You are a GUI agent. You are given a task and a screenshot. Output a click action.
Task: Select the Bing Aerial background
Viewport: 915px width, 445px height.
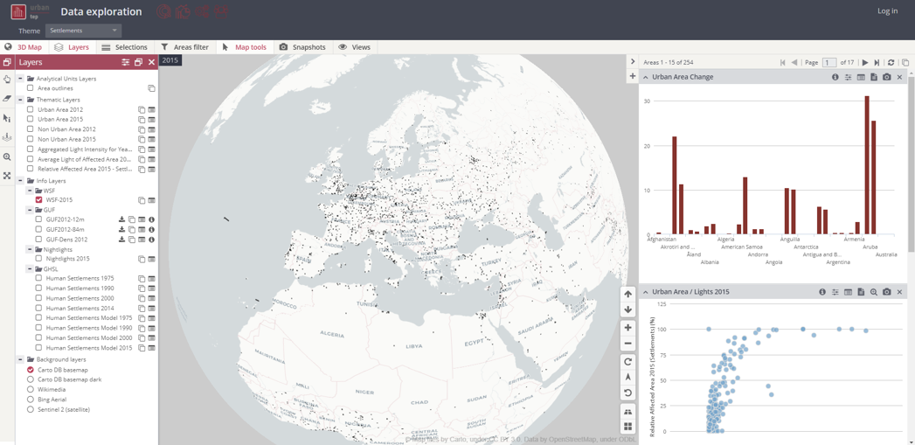31,400
